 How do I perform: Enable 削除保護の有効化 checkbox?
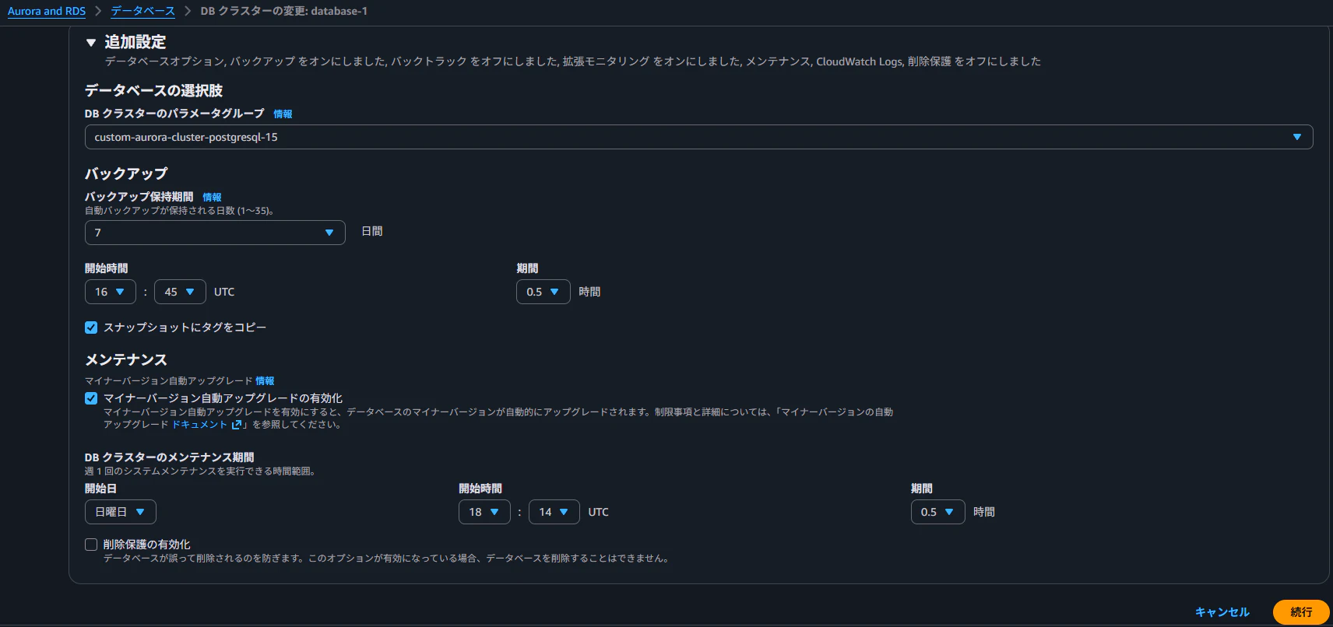[x=91, y=545]
